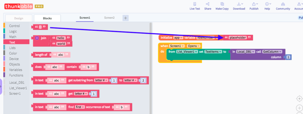Open the Screen1 dropdown in when block
The width and height of the screenshot is (303, 114).
(177, 46)
